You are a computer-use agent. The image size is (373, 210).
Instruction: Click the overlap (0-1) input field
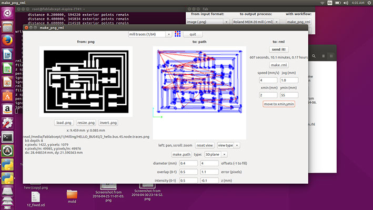(x=188, y=172)
